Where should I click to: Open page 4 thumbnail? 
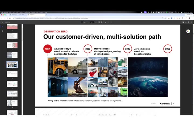click(12, 36)
